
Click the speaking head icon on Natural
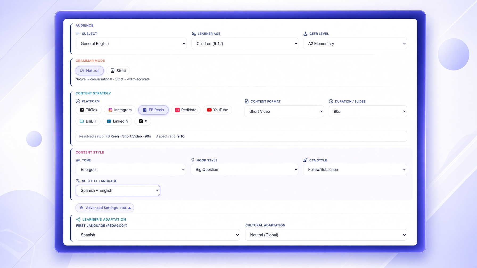coord(82,71)
